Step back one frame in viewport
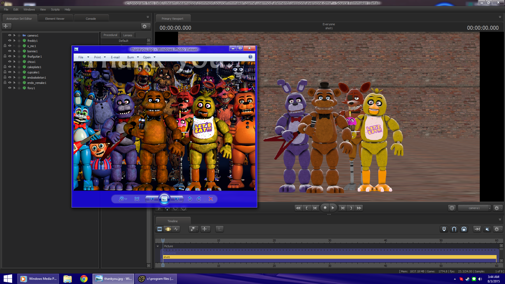This screenshot has width=505, height=284. [315, 208]
